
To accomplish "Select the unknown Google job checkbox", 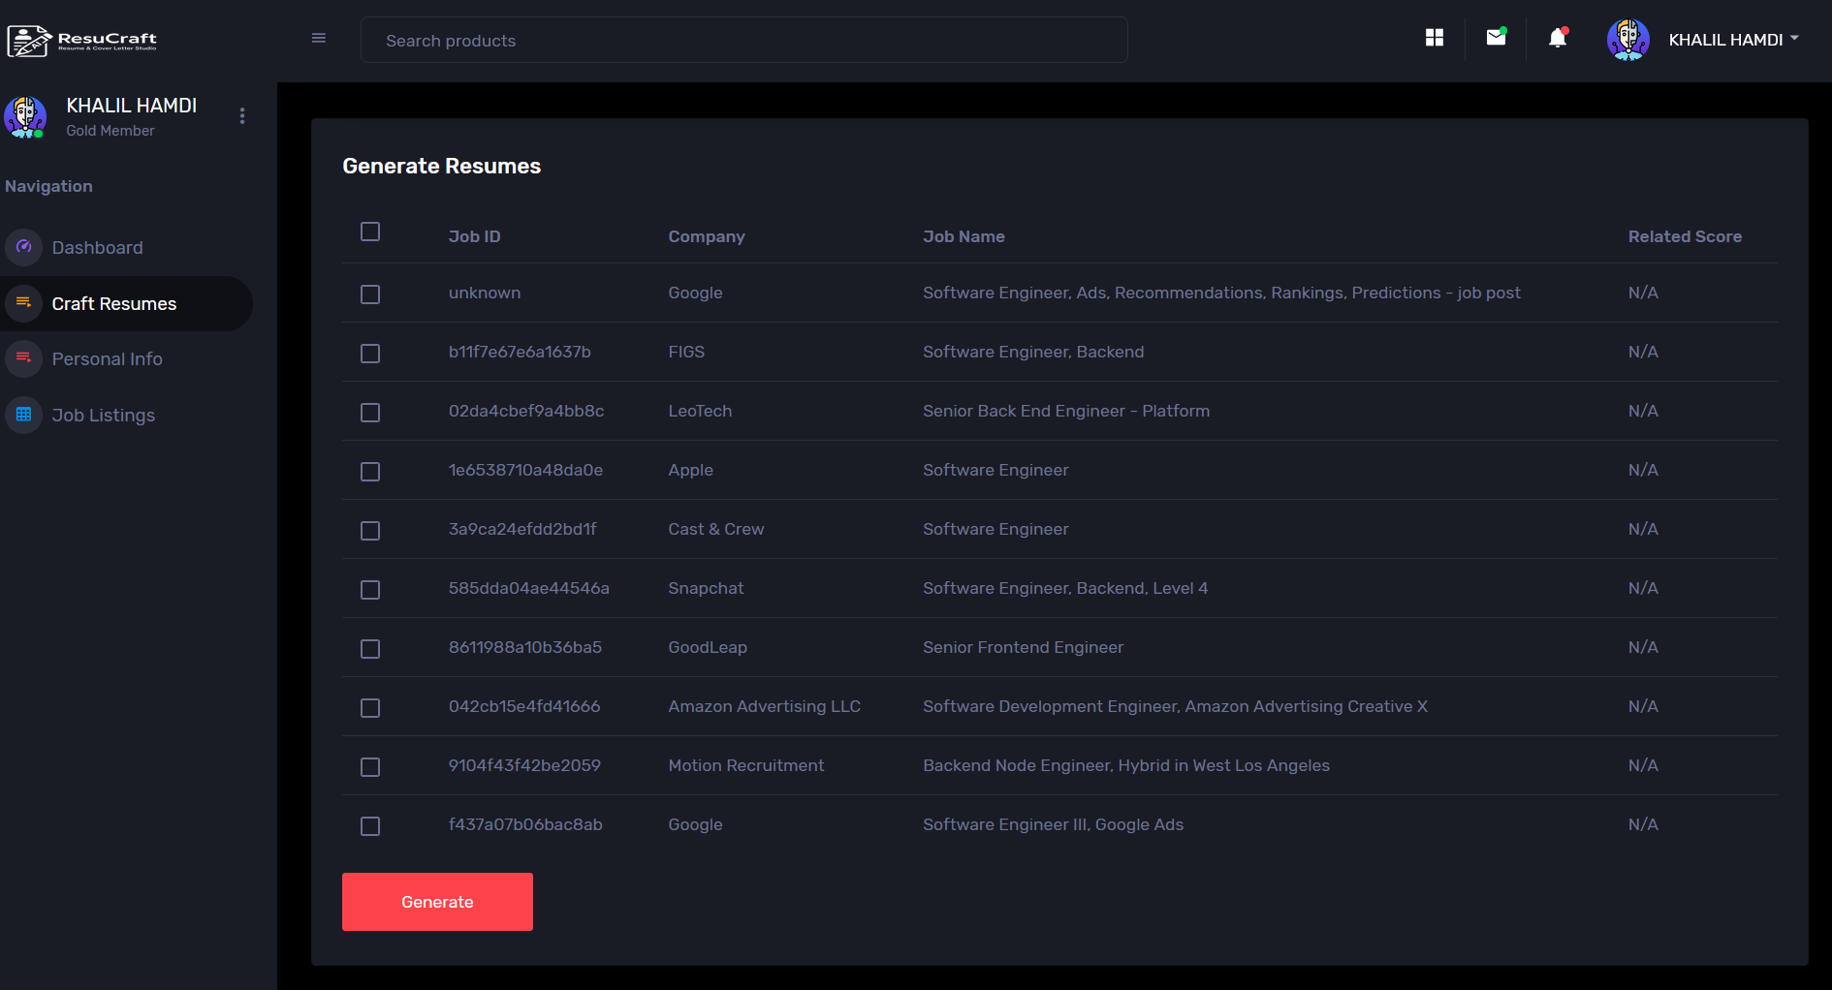I will pyautogui.click(x=370, y=294).
